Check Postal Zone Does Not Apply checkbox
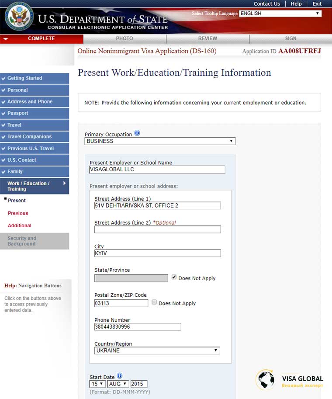This screenshot has width=332, height=399. click(154, 302)
